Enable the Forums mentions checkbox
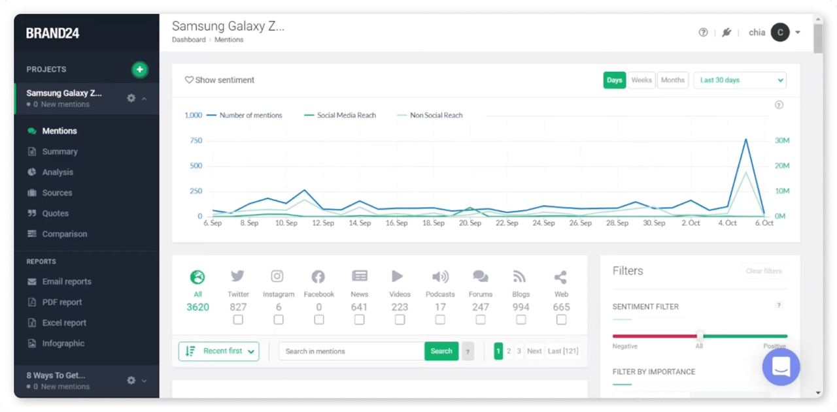Image resolution: width=837 pixels, height=412 pixels. (x=481, y=319)
